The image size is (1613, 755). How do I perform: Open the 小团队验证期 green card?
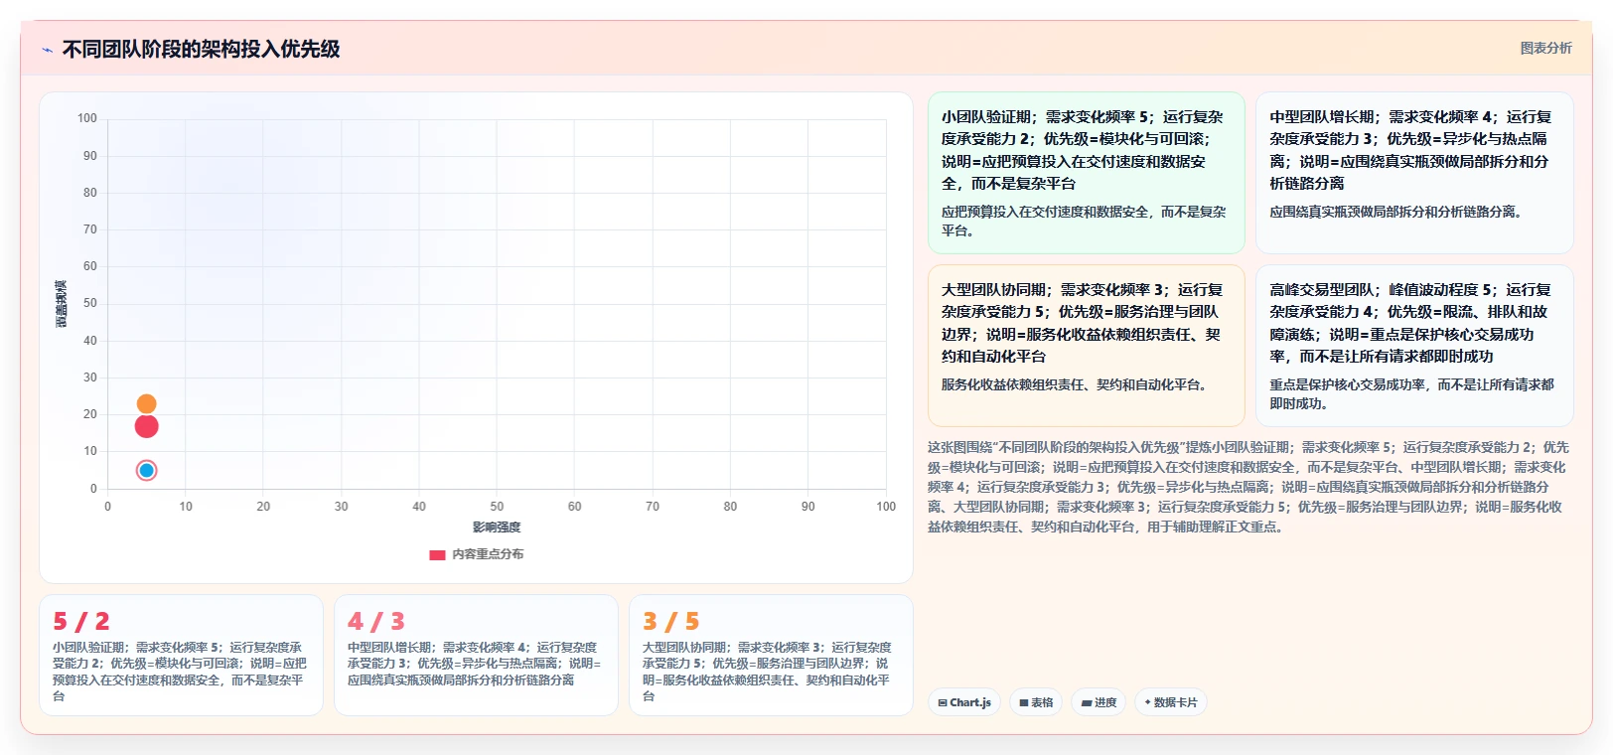pos(1086,173)
